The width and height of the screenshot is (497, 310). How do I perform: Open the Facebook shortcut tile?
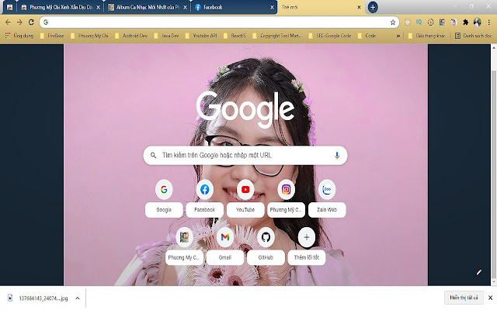pos(204,198)
